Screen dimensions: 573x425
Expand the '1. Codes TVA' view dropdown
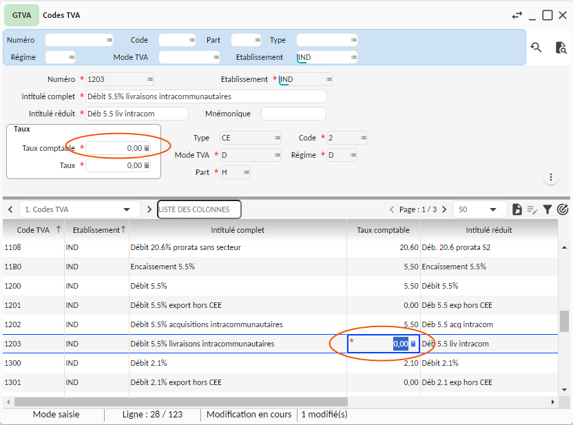127,209
